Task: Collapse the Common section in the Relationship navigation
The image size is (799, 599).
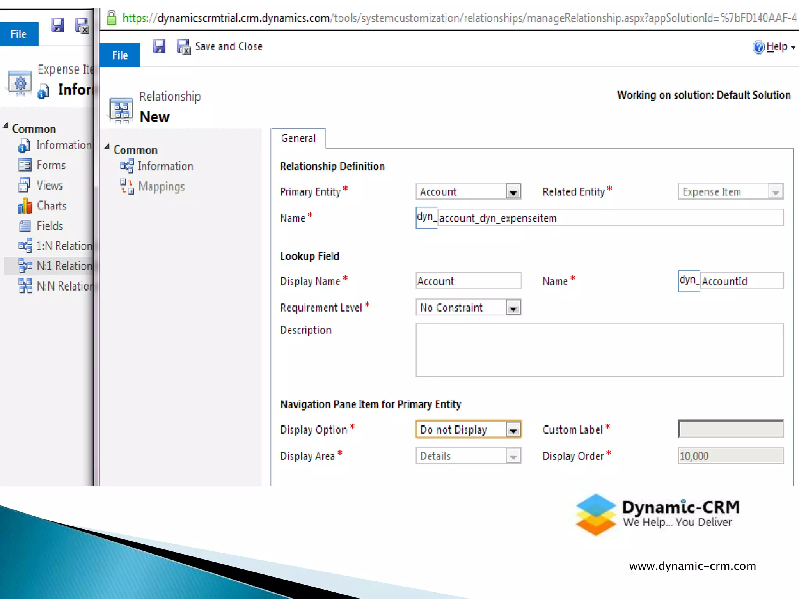Action: click(x=107, y=147)
